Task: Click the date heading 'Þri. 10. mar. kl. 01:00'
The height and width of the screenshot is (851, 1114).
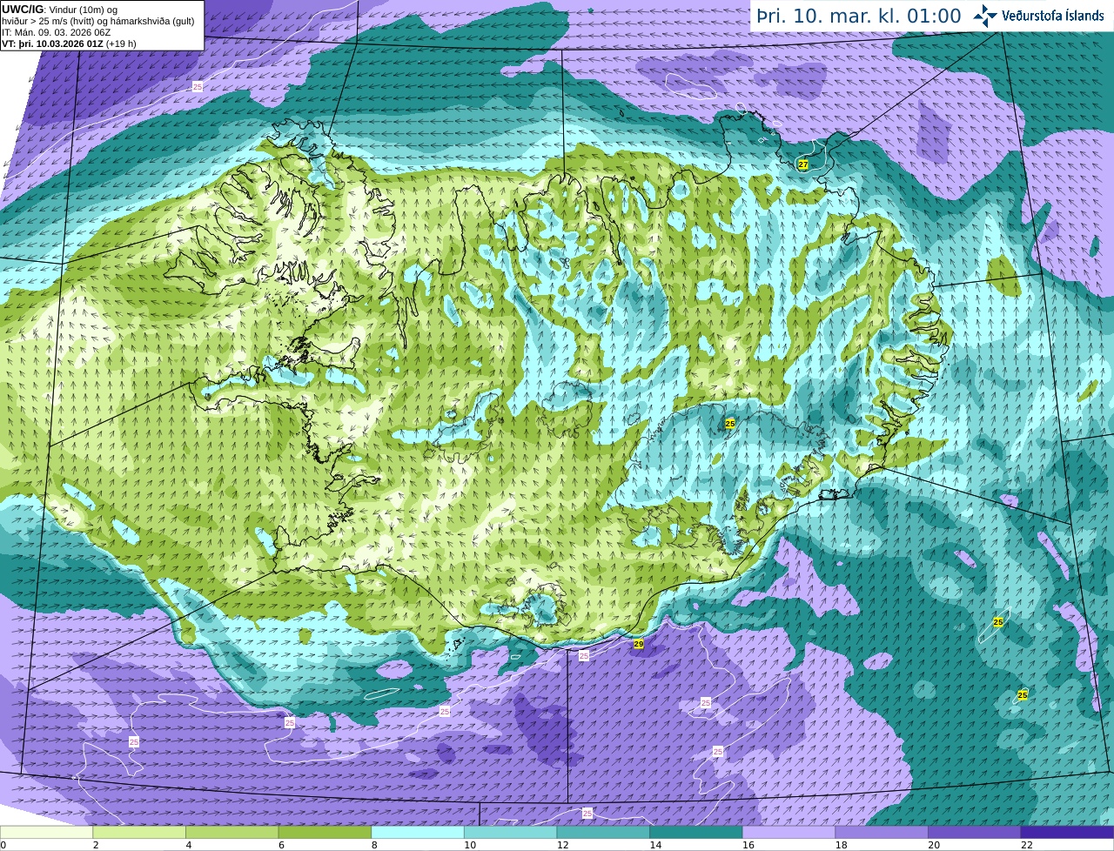Action: [x=859, y=17]
